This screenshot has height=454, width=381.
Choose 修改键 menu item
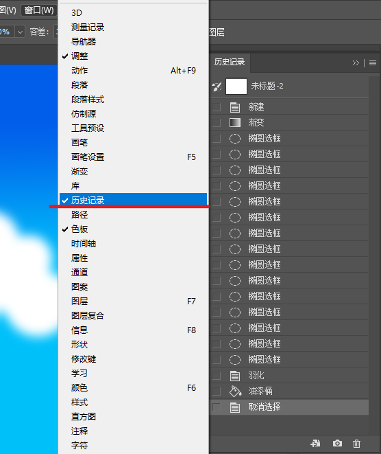coord(133,359)
